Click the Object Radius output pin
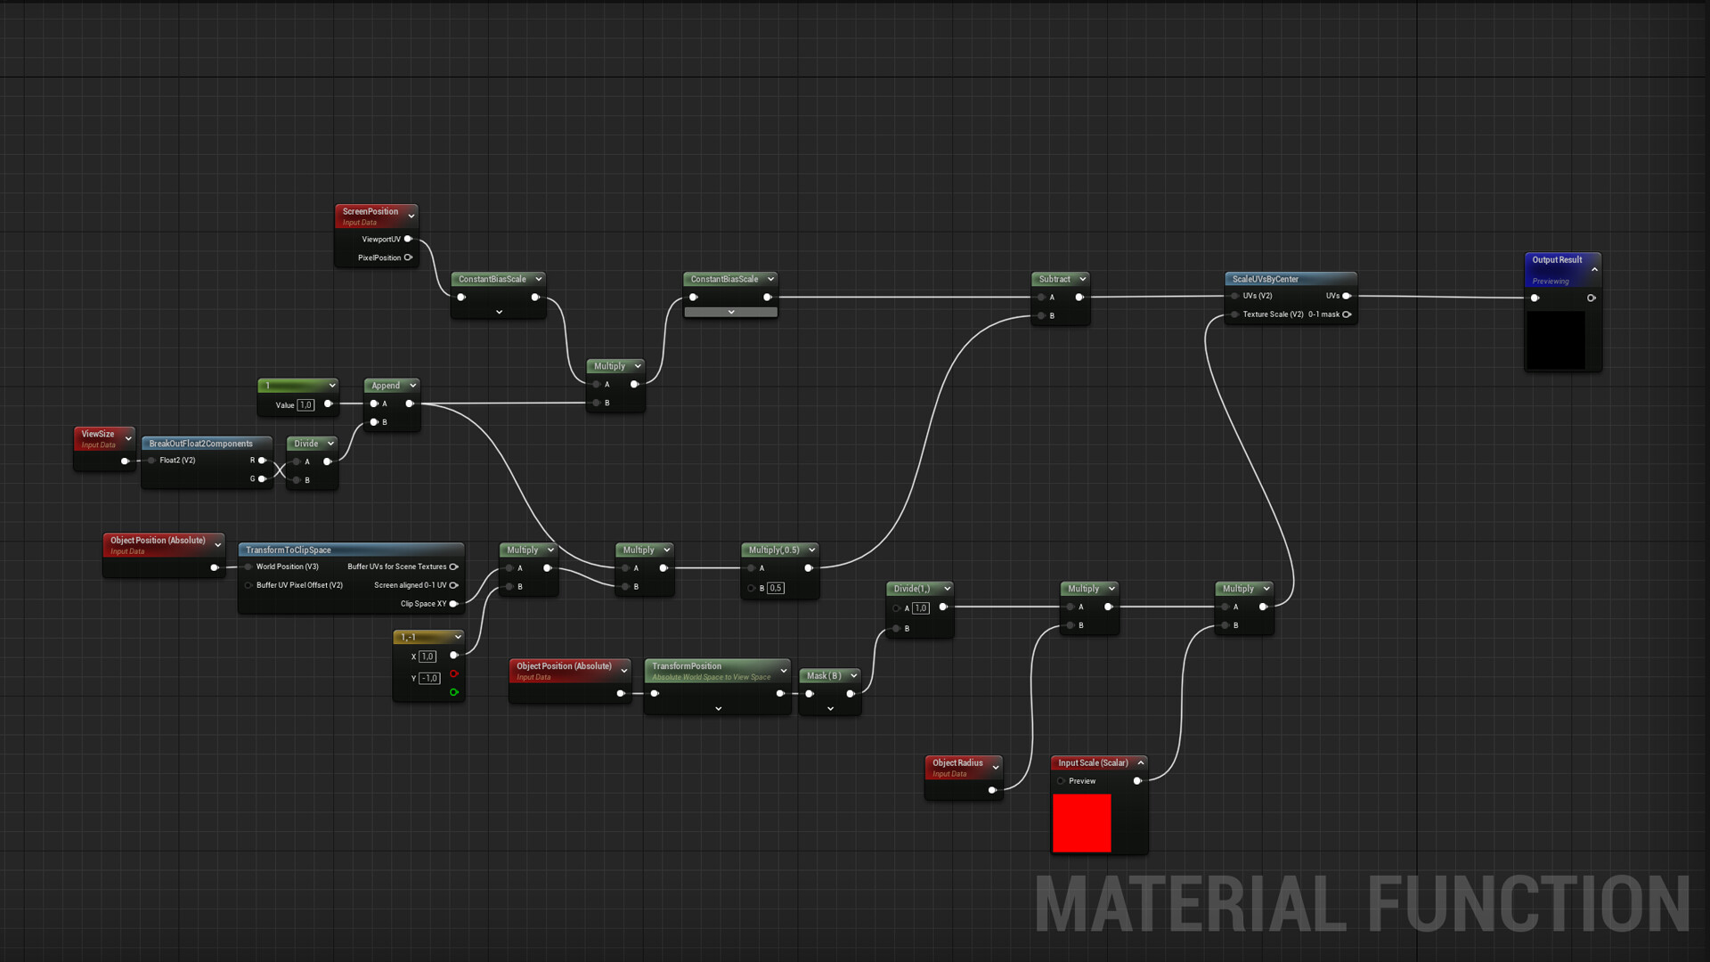This screenshot has height=962, width=1710. point(992,790)
